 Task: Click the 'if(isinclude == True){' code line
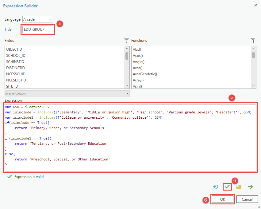coord(27,123)
